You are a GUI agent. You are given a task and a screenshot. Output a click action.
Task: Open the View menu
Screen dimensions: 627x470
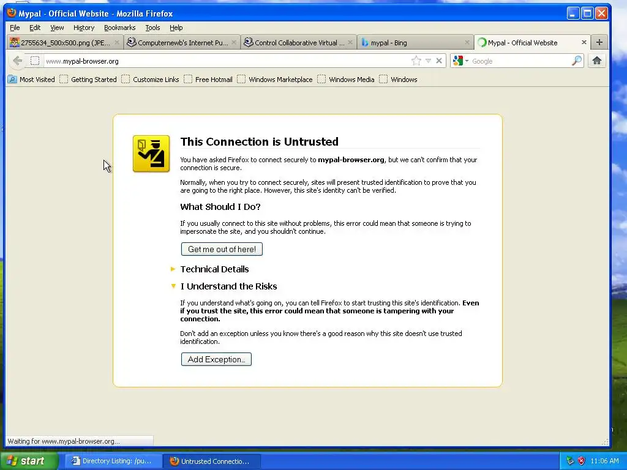click(x=57, y=28)
